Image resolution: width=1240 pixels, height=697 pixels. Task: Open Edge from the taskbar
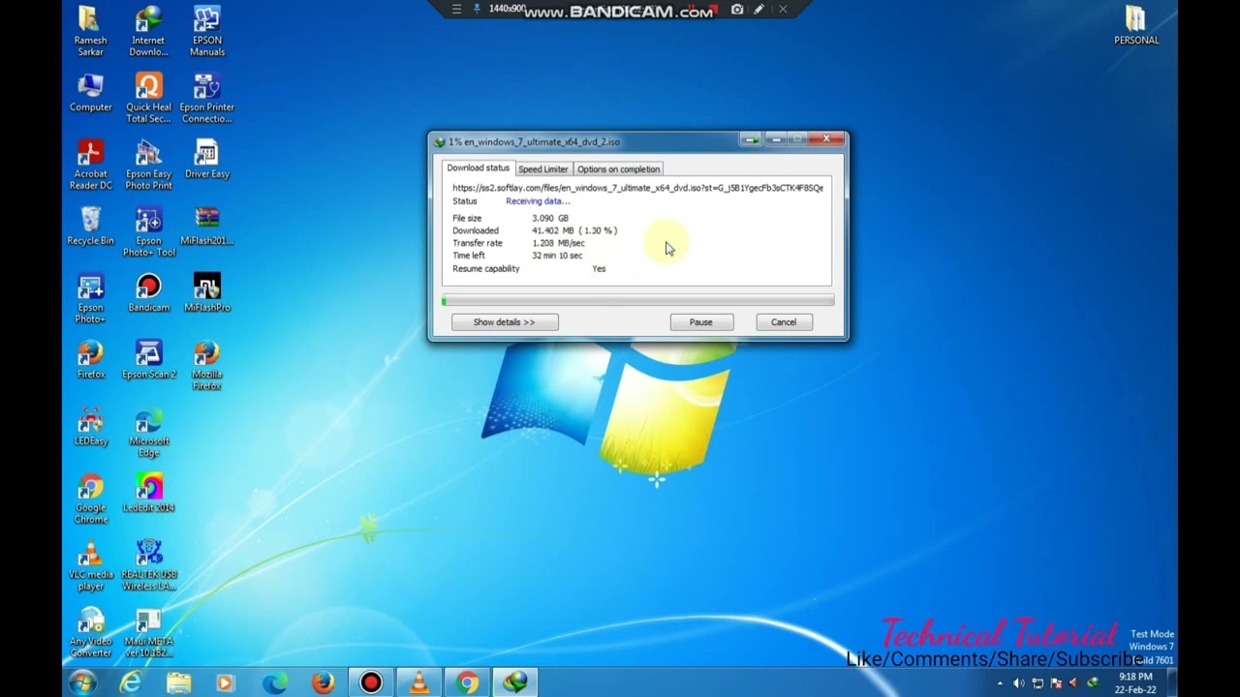tap(274, 682)
